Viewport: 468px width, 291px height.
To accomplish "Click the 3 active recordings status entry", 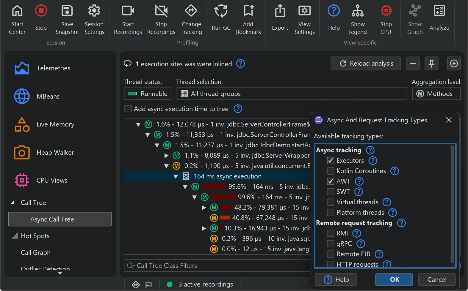I will 200,284.
